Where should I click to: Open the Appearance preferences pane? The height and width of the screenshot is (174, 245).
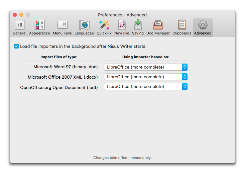tap(39, 27)
